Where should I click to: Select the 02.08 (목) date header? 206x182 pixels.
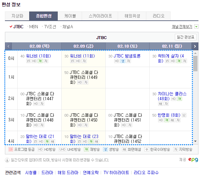(x=39, y=46)
